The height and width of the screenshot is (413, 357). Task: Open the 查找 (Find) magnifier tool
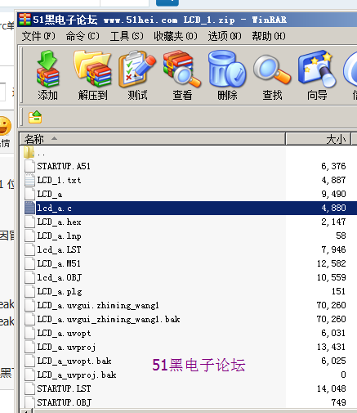click(272, 75)
